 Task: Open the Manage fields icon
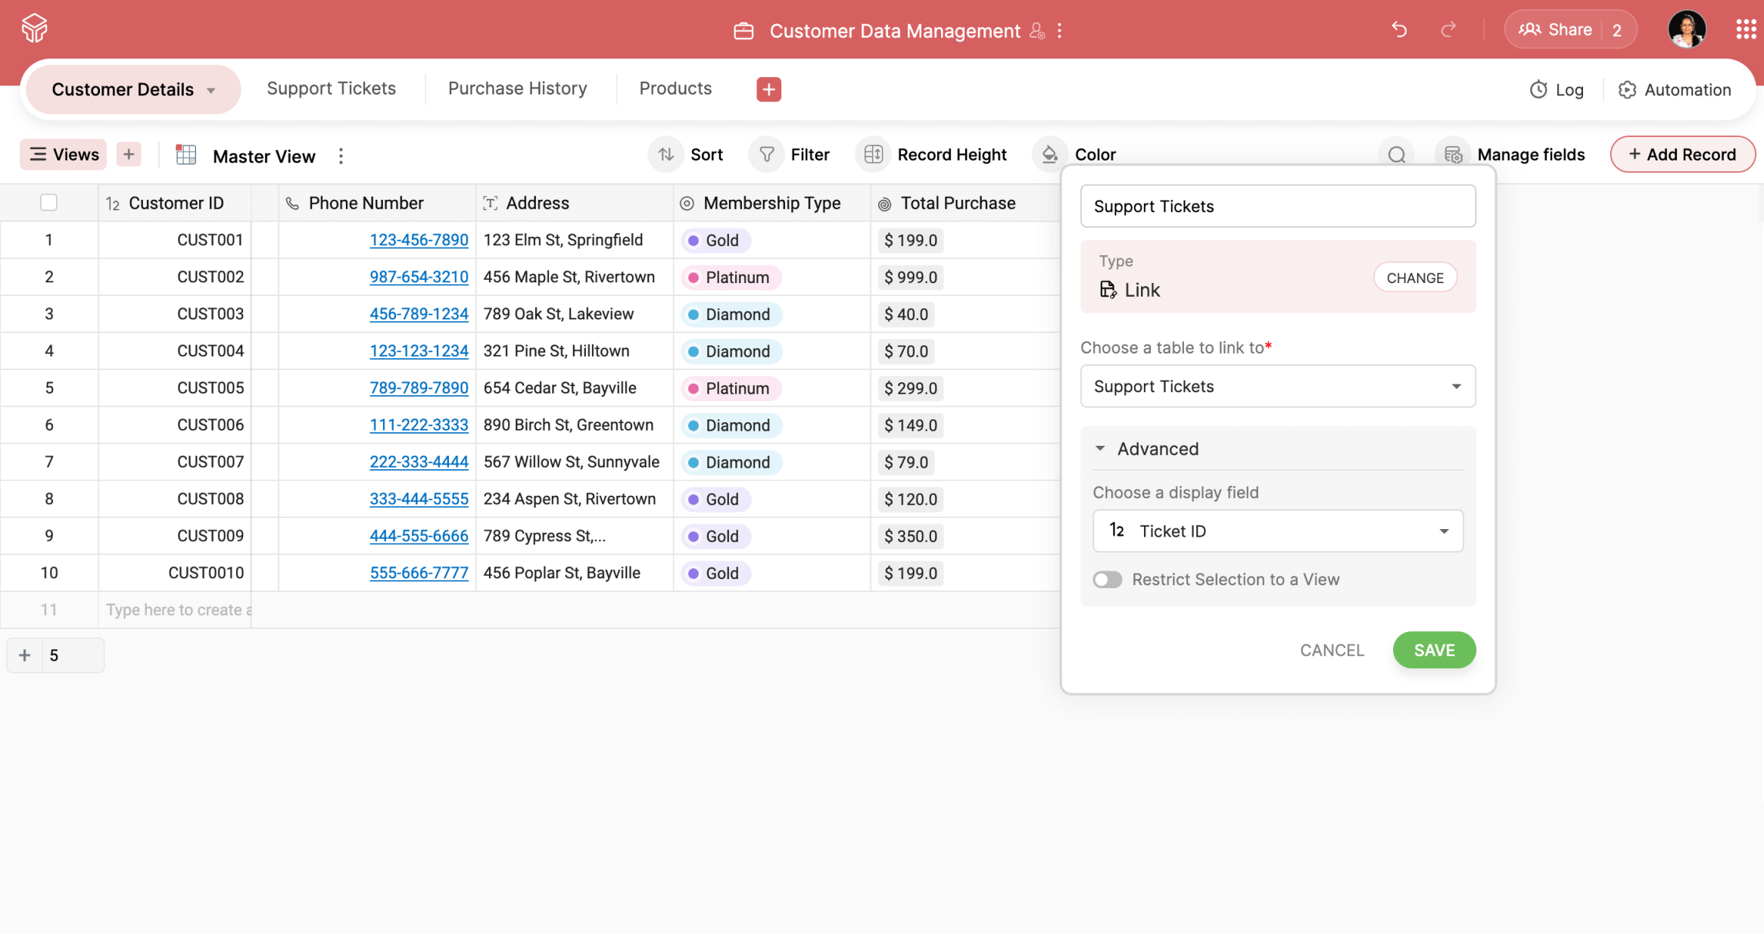tap(1452, 154)
